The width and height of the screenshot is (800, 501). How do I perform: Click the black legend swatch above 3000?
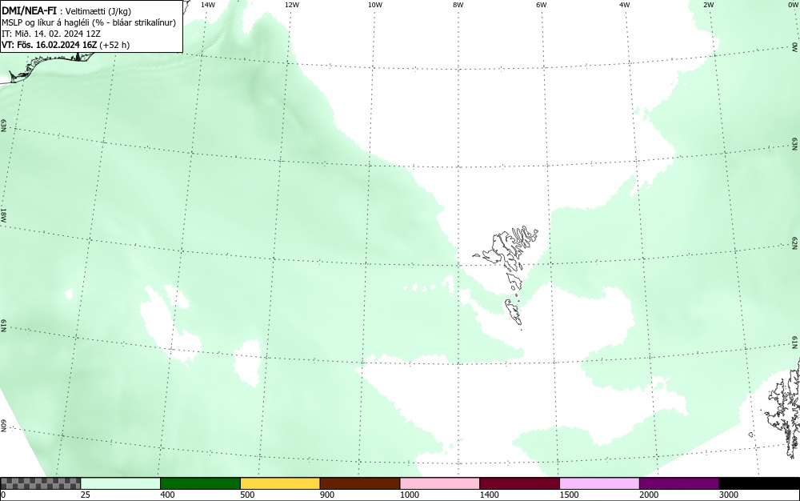click(759, 483)
